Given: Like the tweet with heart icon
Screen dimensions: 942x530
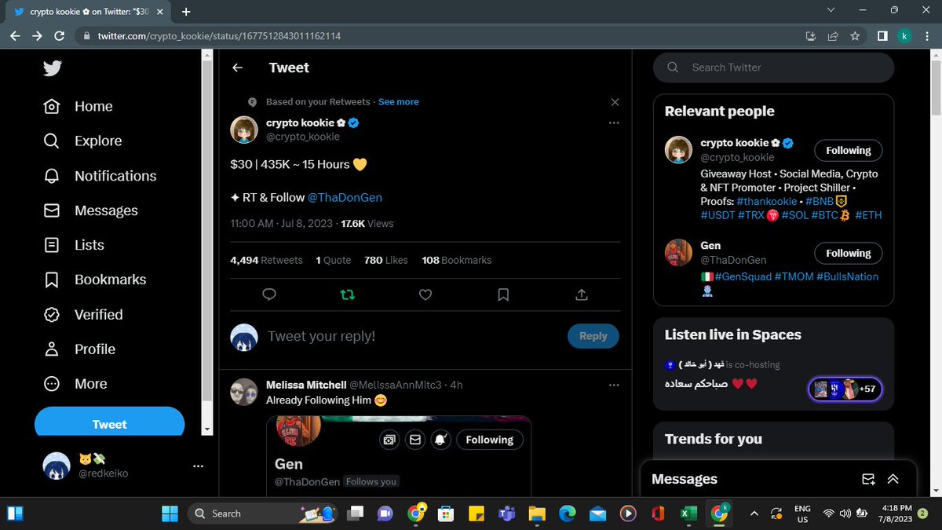Looking at the screenshot, I should [x=425, y=294].
